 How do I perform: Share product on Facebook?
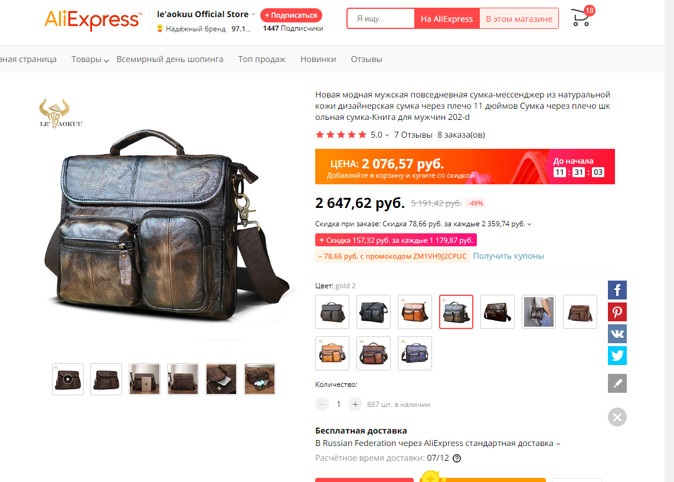coord(617,290)
